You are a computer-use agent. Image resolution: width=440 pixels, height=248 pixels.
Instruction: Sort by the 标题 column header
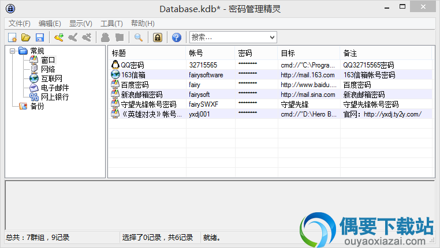tap(147, 53)
